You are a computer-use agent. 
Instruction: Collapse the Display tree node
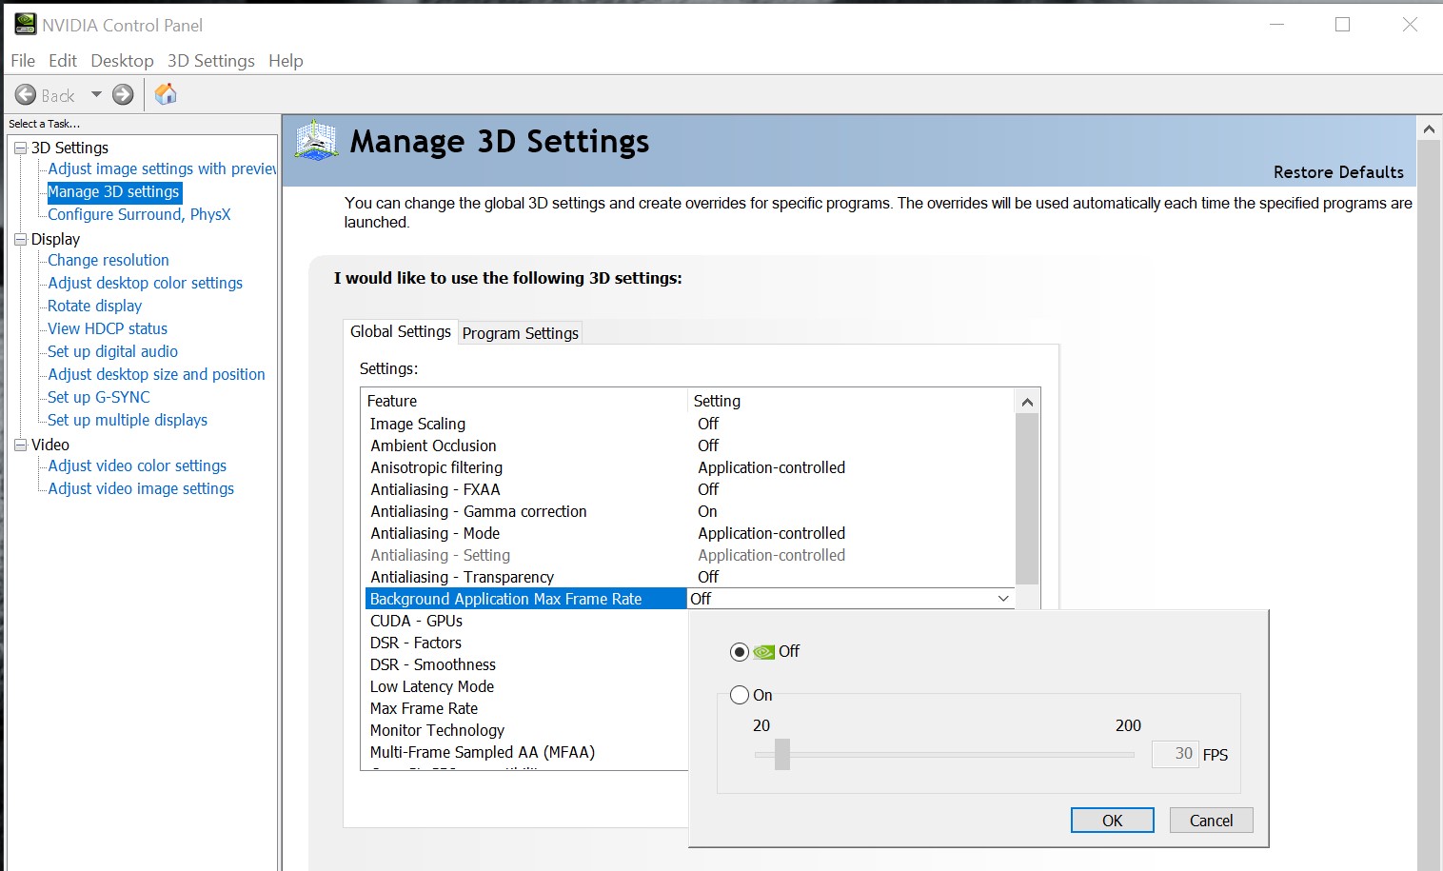(20, 240)
